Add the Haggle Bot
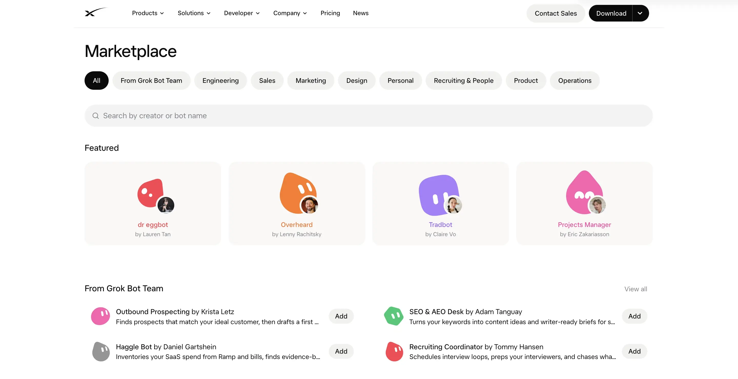This screenshot has height=379, width=738. pyautogui.click(x=341, y=352)
